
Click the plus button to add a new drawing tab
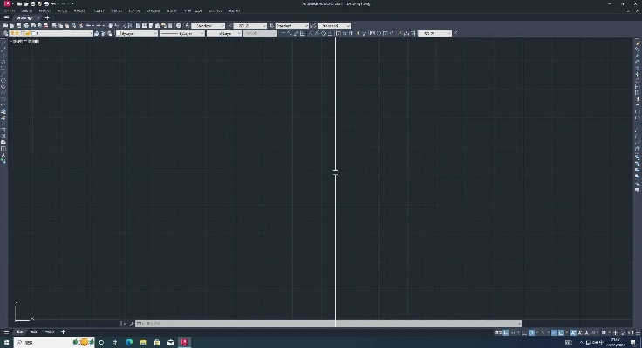point(48,17)
